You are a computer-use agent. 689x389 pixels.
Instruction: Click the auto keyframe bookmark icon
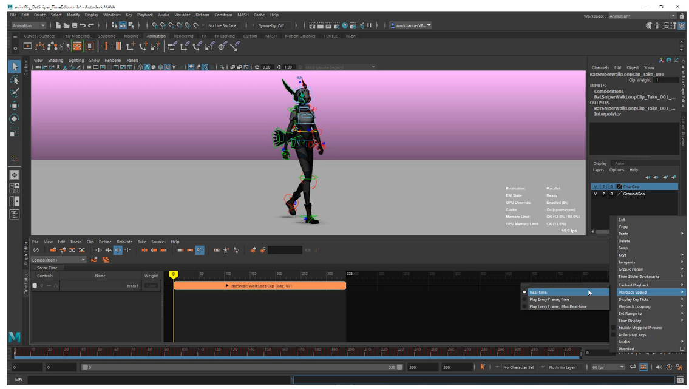click(x=483, y=367)
